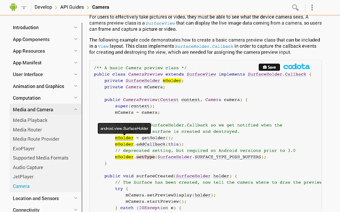Click the Android robot logo

13,7
